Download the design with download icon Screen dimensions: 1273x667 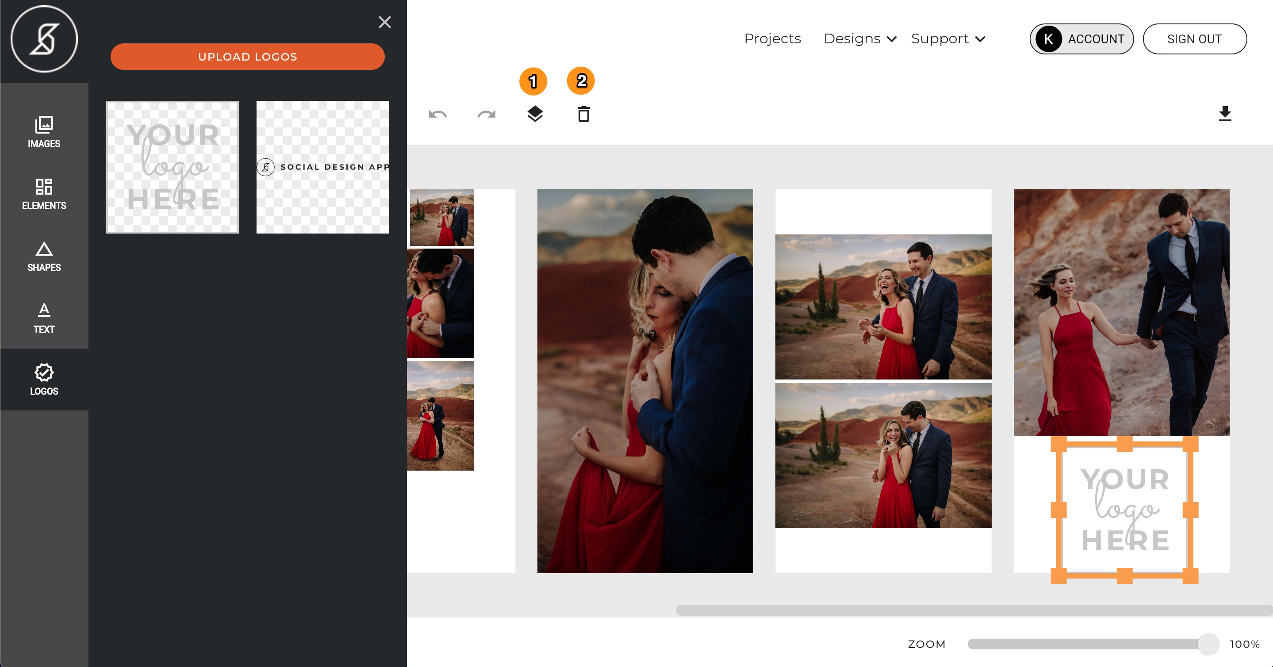pos(1225,114)
